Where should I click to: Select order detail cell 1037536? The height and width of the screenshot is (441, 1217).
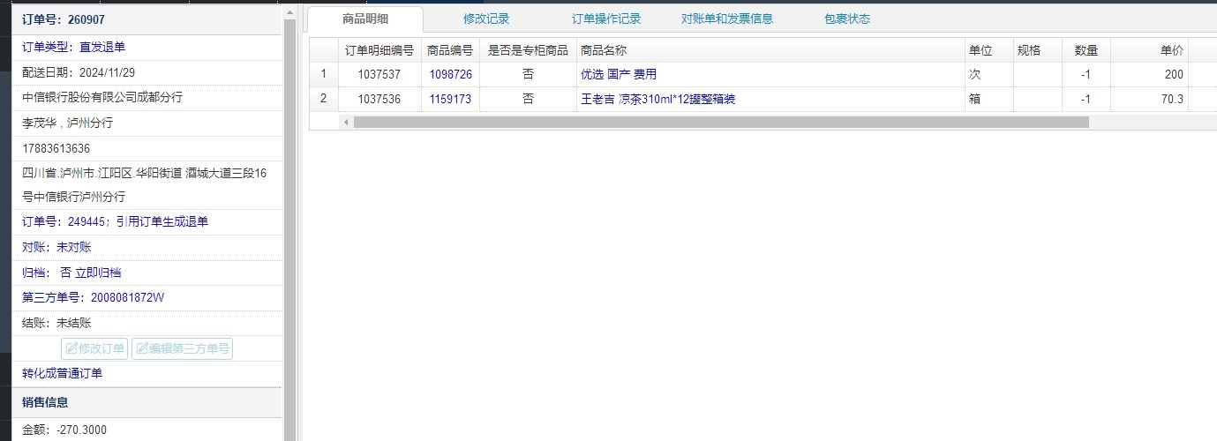point(379,99)
